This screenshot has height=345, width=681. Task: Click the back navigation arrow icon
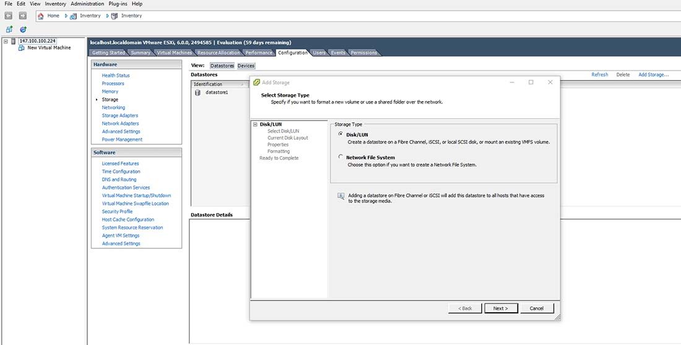tap(8, 15)
